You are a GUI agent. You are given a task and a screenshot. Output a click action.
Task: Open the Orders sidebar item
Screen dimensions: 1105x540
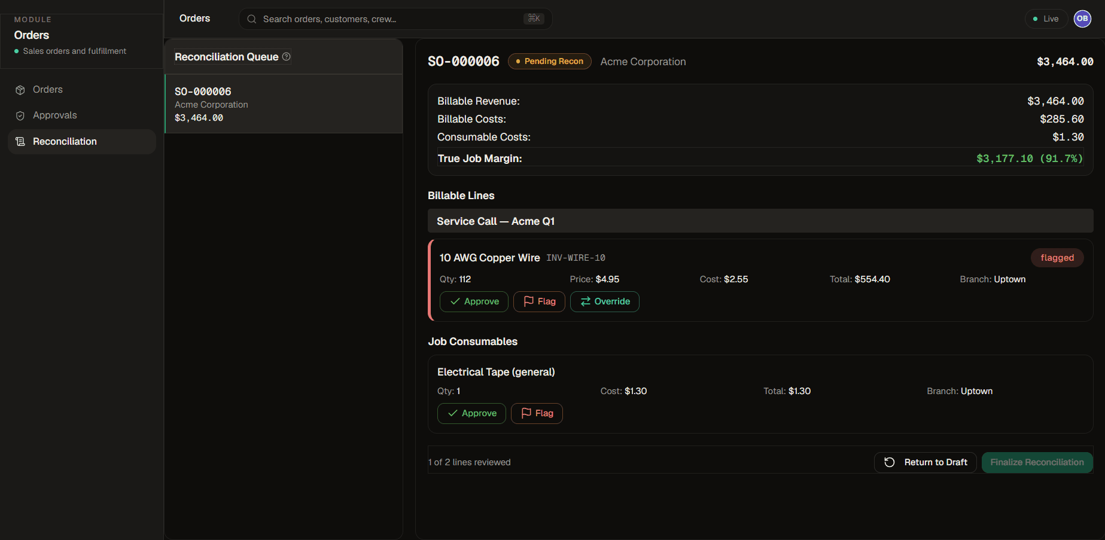pos(81,90)
